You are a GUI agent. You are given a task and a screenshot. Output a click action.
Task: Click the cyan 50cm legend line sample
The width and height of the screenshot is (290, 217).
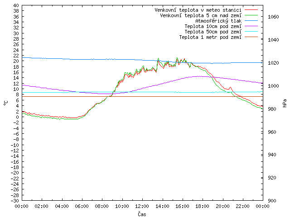(x=251, y=31)
